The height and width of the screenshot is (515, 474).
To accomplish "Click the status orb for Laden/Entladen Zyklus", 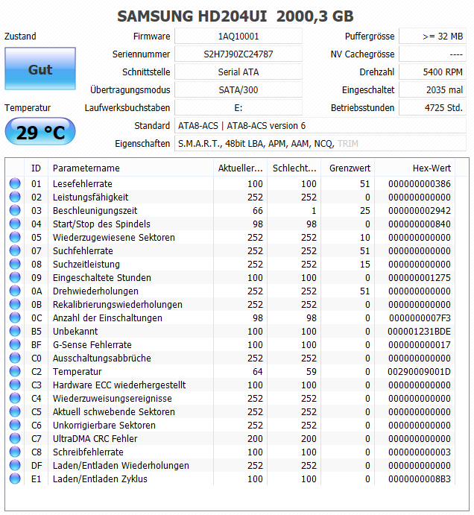I will click(15, 478).
